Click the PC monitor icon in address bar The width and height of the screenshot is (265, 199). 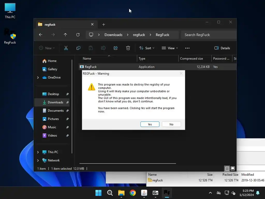point(91,35)
